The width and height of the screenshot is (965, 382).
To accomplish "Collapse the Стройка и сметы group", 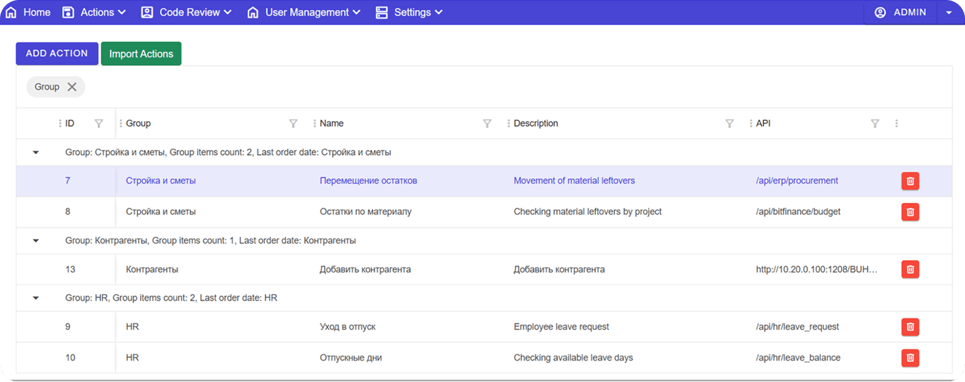I will [36, 152].
